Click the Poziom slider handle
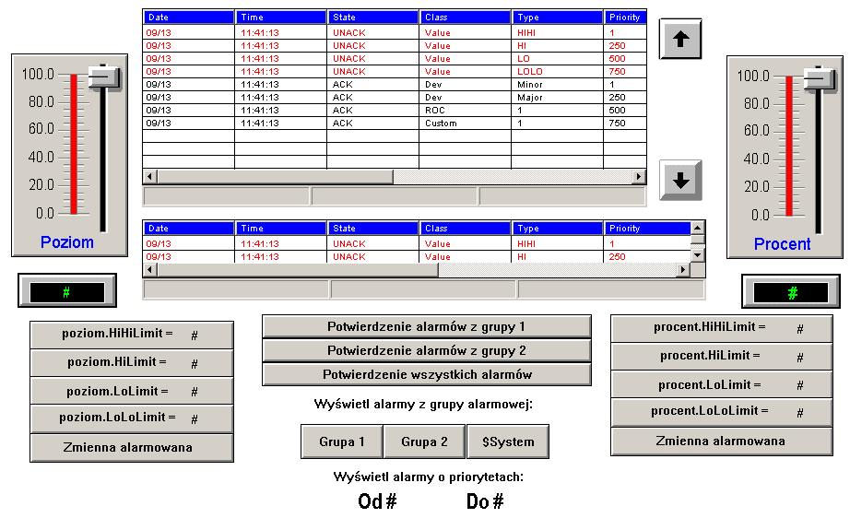850x518 pixels. coord(104,77)
